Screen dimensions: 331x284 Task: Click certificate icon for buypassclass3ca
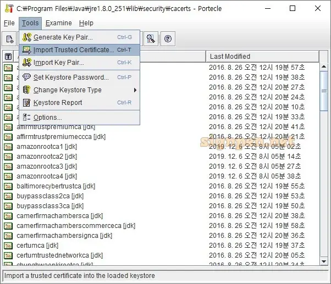click(x=8, y=206)
